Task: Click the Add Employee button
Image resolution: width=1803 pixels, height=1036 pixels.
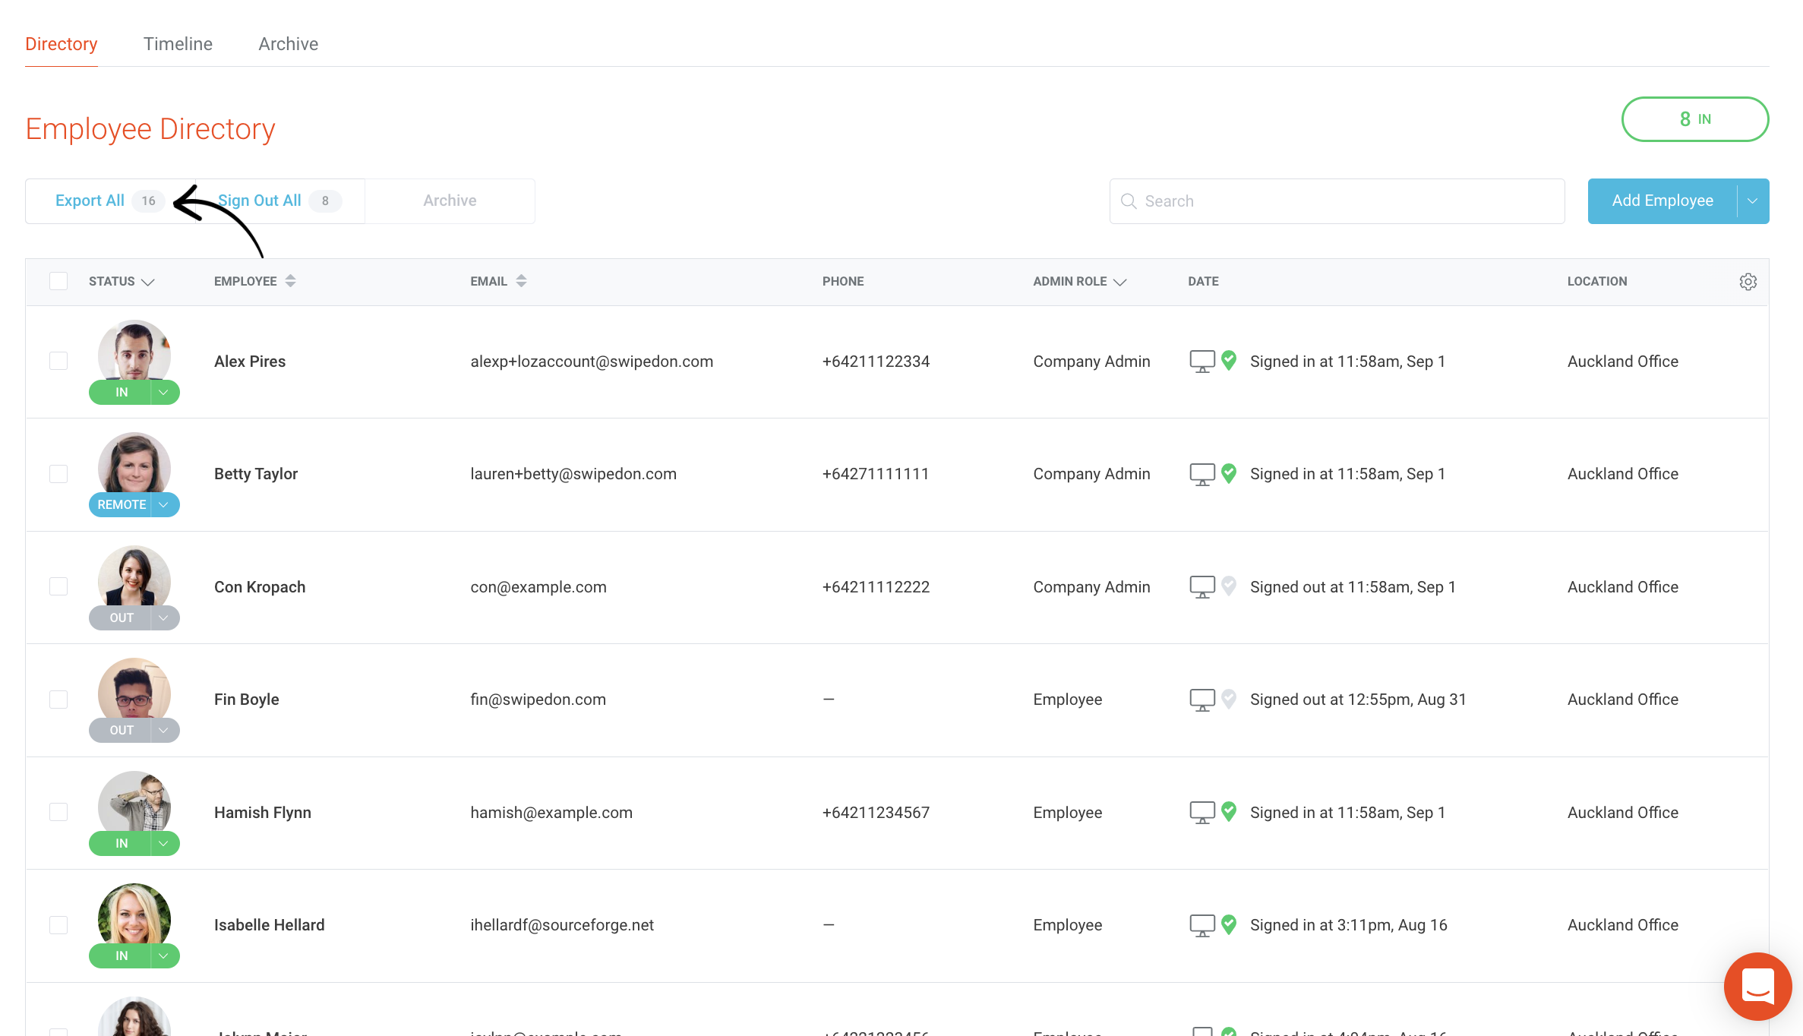Action: (x=1662, y=201)
